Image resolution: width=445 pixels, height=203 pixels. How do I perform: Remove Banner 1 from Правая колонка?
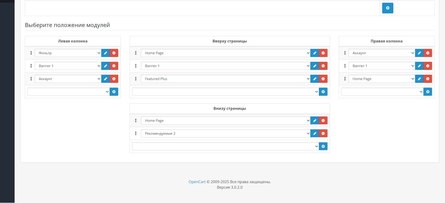pos(428,66)
